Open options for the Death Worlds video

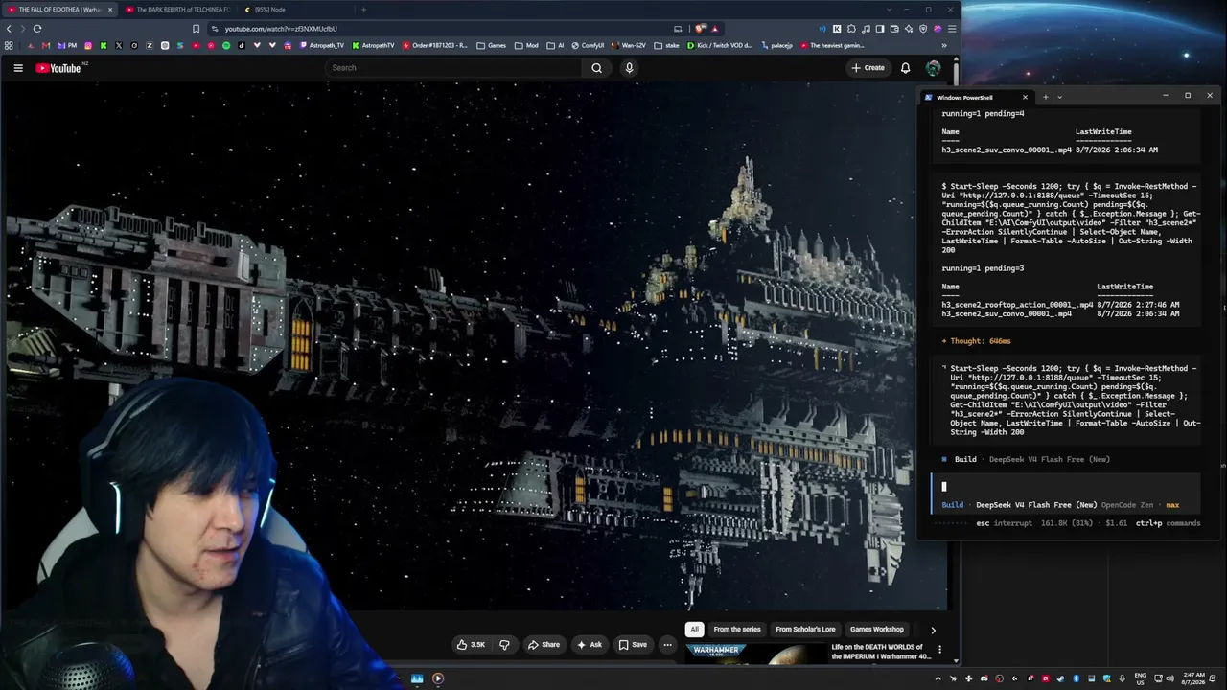click(939, 649)
